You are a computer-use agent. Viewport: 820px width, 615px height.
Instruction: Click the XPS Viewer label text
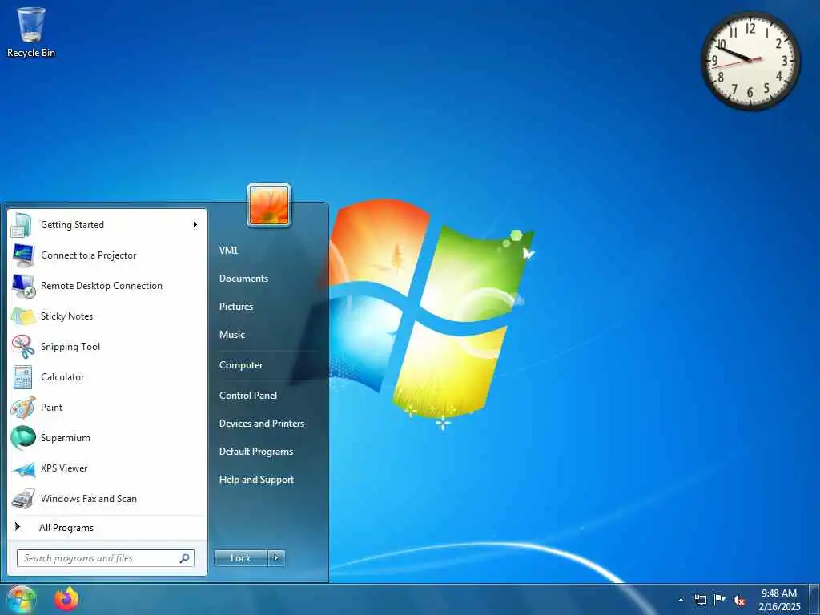point(64,468)
